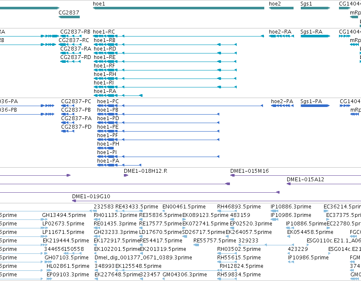The height and width of the screenshot is (281, 361).
Task: Choose the hoe1-RI transcript label
Action: [x=104, y=83]
